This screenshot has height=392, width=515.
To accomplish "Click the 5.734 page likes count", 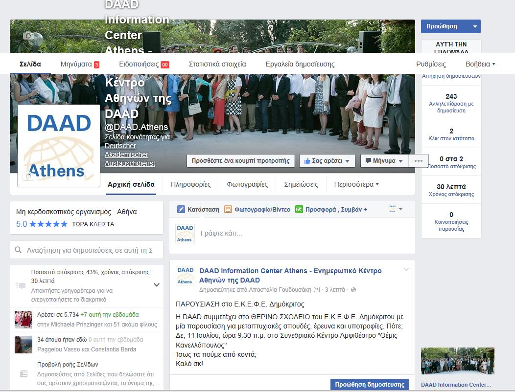I will pyautogui.click(x=71, y=315).
